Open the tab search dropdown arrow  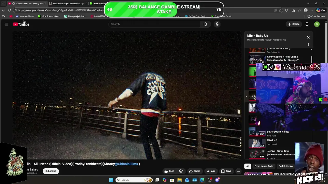click(x=3, y=3)
